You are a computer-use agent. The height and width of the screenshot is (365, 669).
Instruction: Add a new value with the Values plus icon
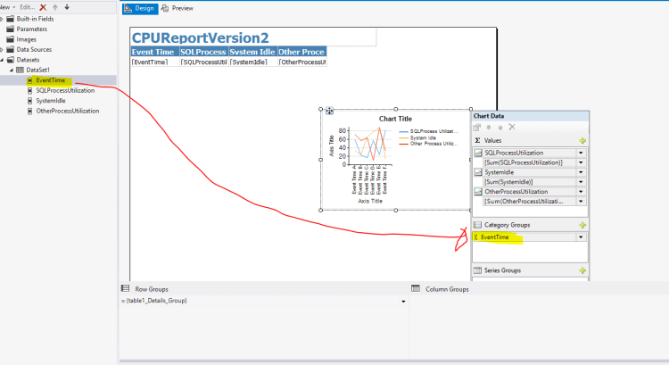click(x=582, y=140)
